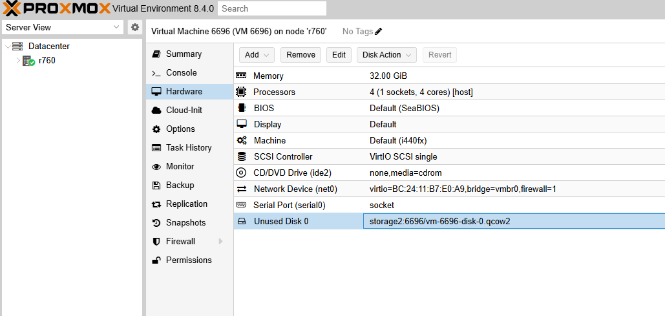The width and height of the screenshot is (665, 316).
Task: Click the CD/DVD Drive disc icon
Action: coord(242,173)
